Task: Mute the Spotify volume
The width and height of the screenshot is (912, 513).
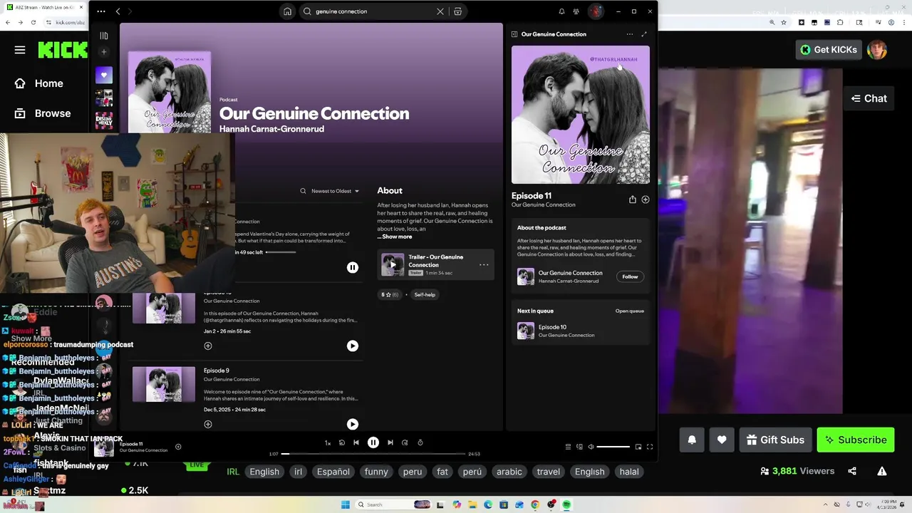Action: (591, 447)
